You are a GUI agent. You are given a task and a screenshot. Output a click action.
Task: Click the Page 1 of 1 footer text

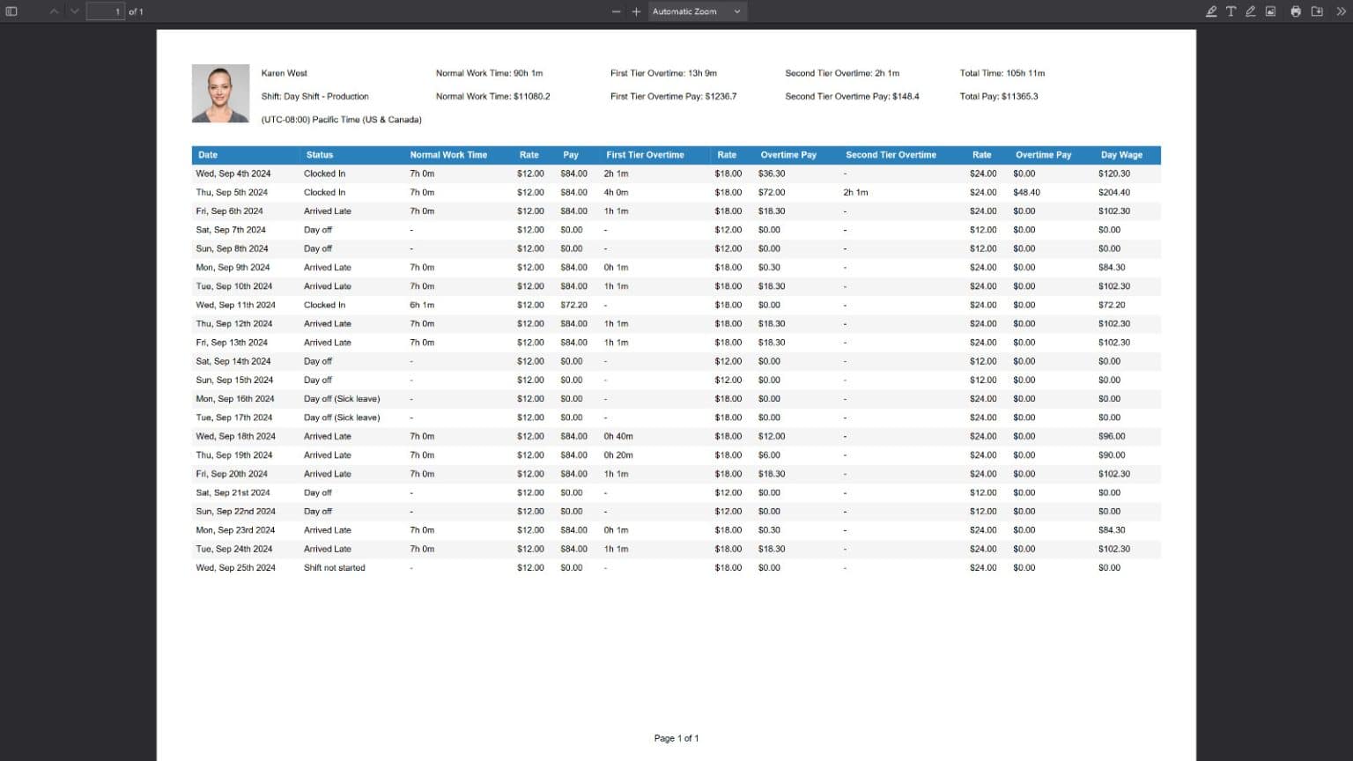pos(676,738)
